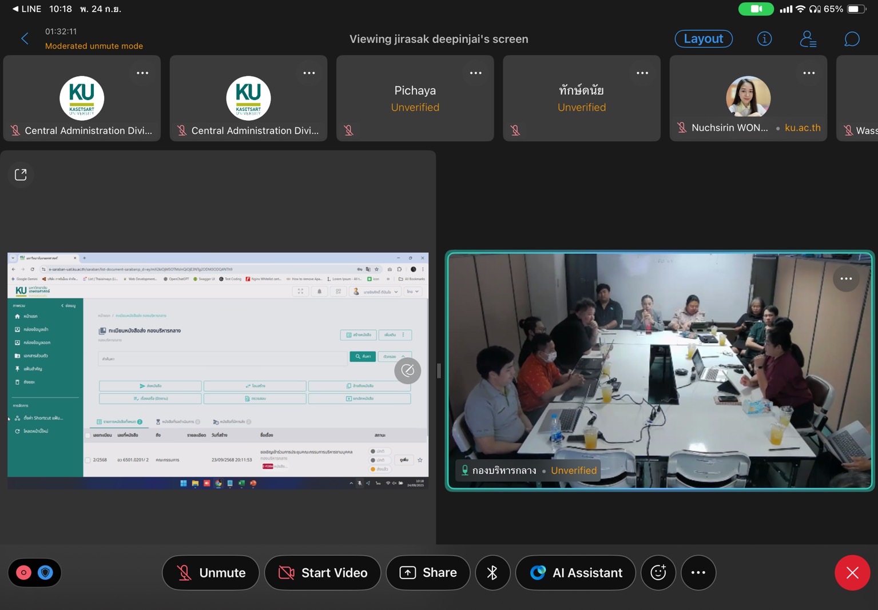Image resolution: width=878 pixels, height=610 pixels.
Task: Open more options on the room video
Action: 846,279
